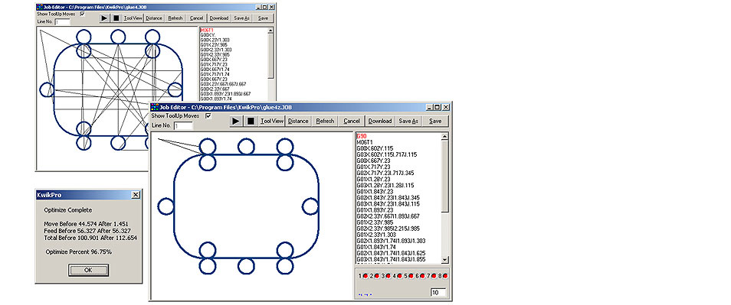Click Cancel in the glue4z.JOB window

[x=352, y=122]
